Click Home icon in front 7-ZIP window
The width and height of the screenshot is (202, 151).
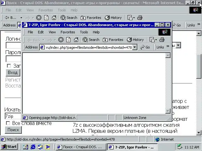[76, 40]
